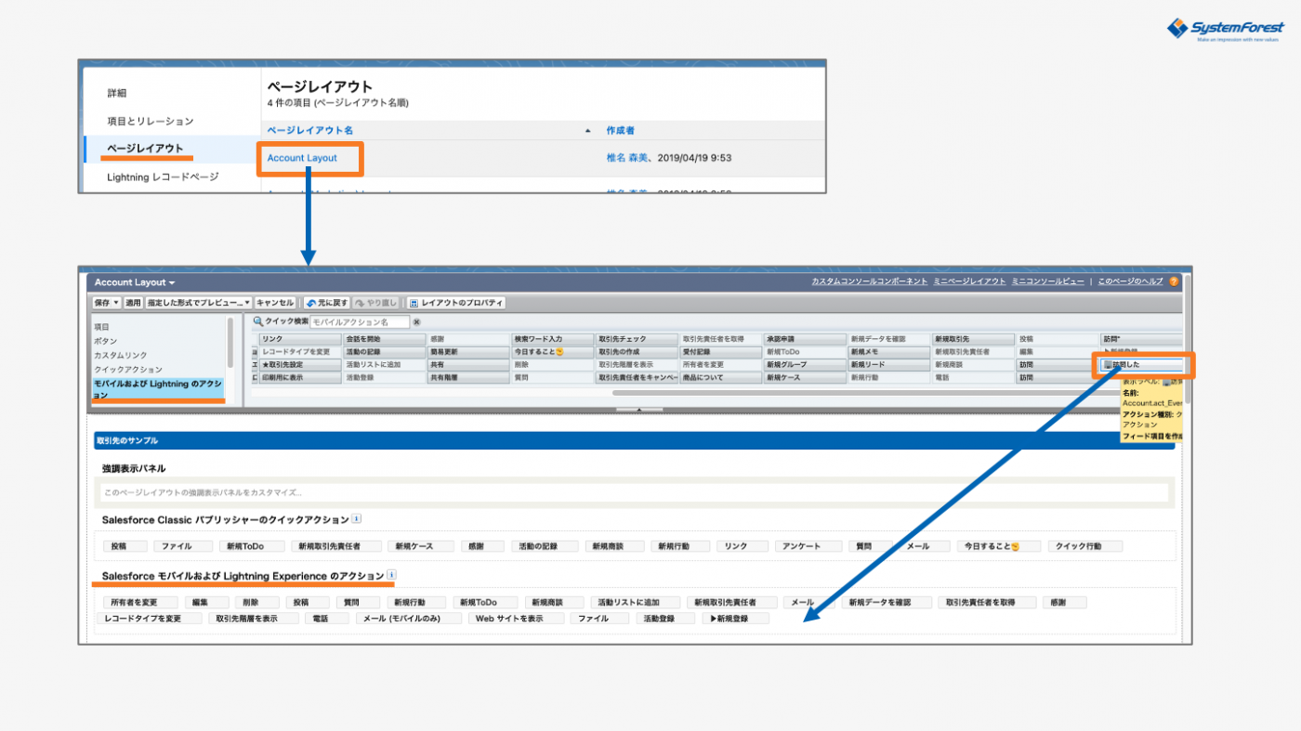1301x731 pixels.
Task: Select the 項目 palette category
Action: pyautogui.click(x=101, y=327)
